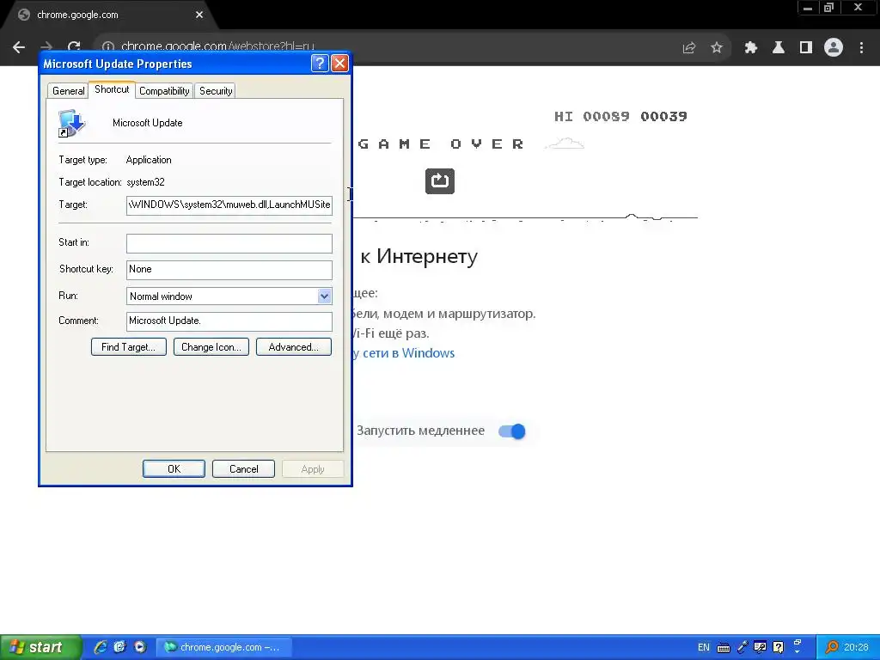Click the magnifier icon beside the clock

pos(832,647)
